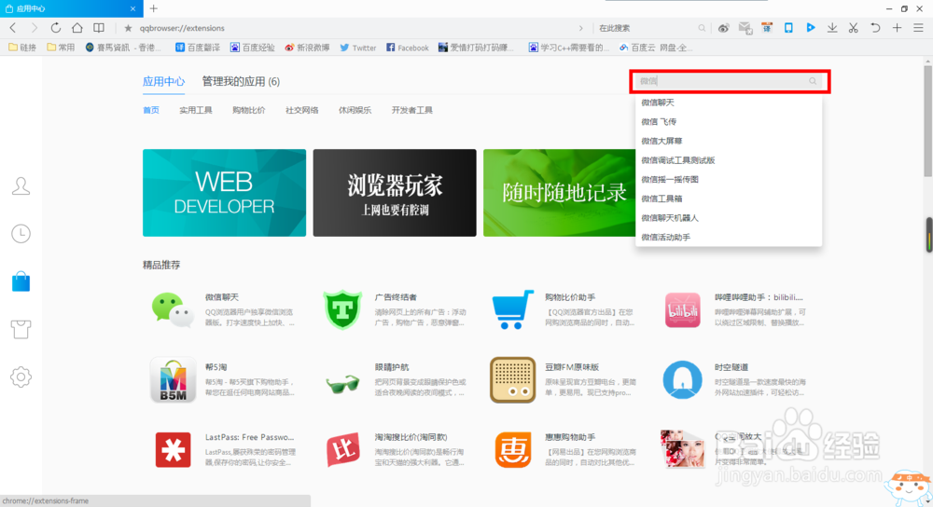The height and width of the screenshot is (507, 933).
Task: Open the browser home page
Action: click(x=77, y=28)
